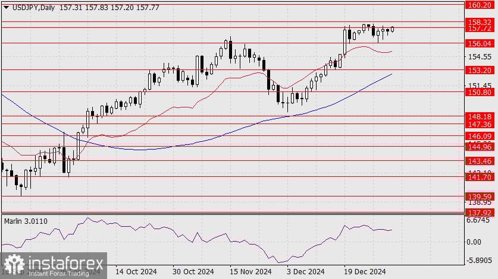Select the 141.70 price level label
Image resolution: width=498 pixels, height=279 pixels.
coord(480,177)
